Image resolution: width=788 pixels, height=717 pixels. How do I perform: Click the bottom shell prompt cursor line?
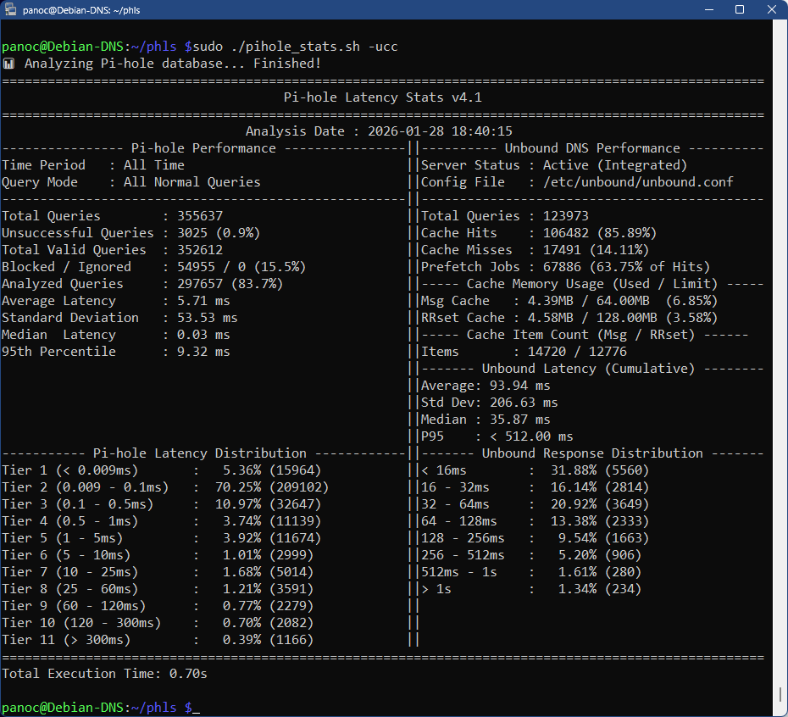click(x=101, y=708)
